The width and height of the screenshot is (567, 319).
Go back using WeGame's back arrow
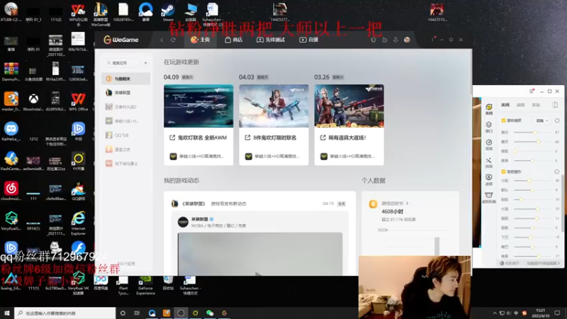click(x=162, y=40)
